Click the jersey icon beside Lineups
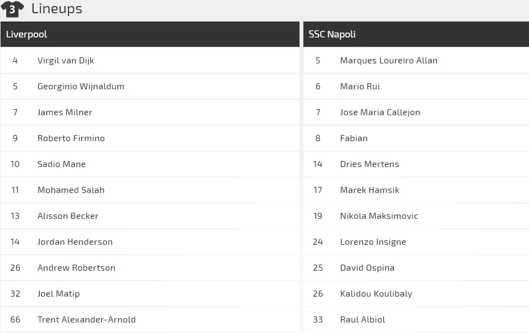Image resolution: width=529 pixels, height=333 pixels. [x=12, y=9]
